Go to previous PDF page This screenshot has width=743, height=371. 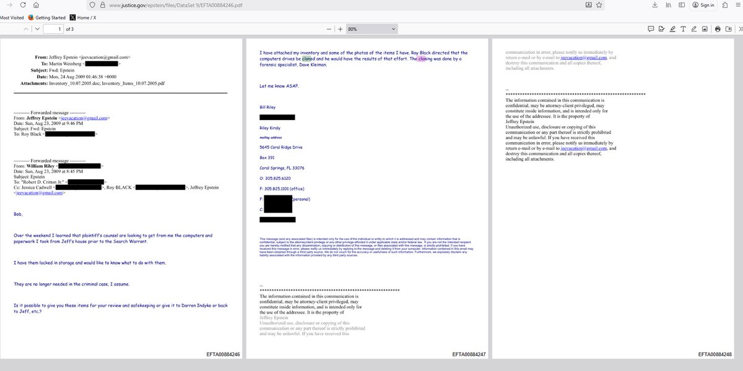click(25, 29)
